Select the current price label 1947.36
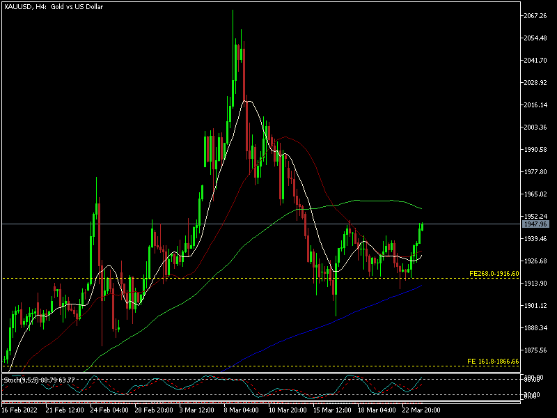557x418 pixels. 535,224
